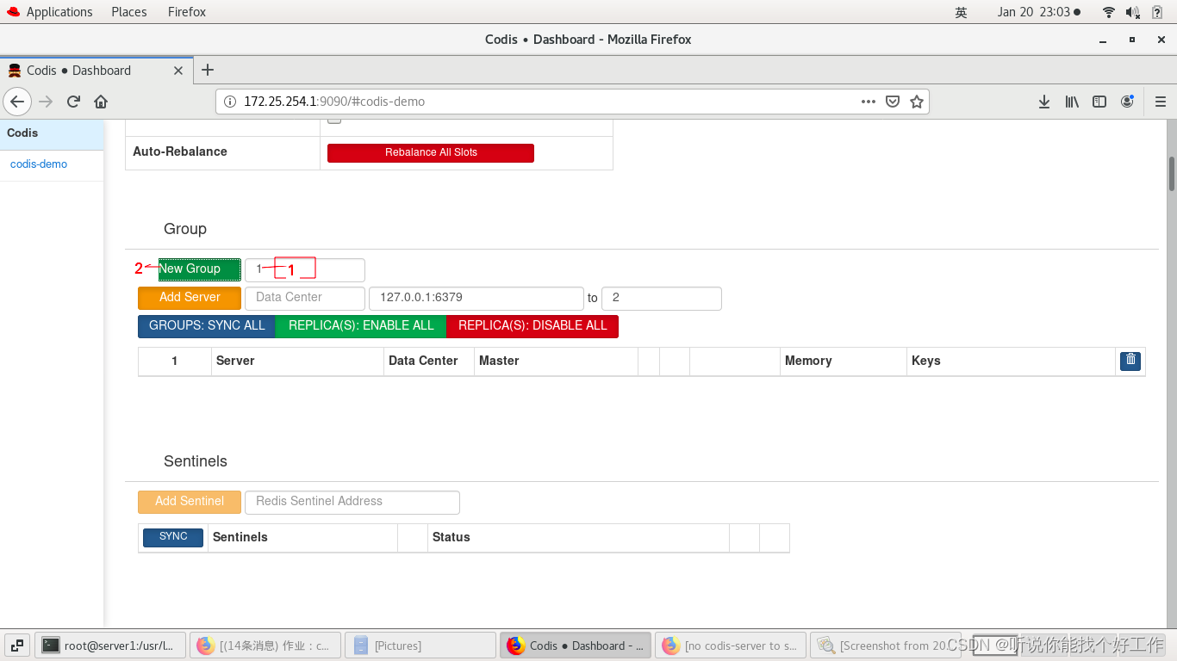The width and height of the screenshot is (1177, 661).
Task: Click the Sentinels SYNC button
Action: [173, 537]
